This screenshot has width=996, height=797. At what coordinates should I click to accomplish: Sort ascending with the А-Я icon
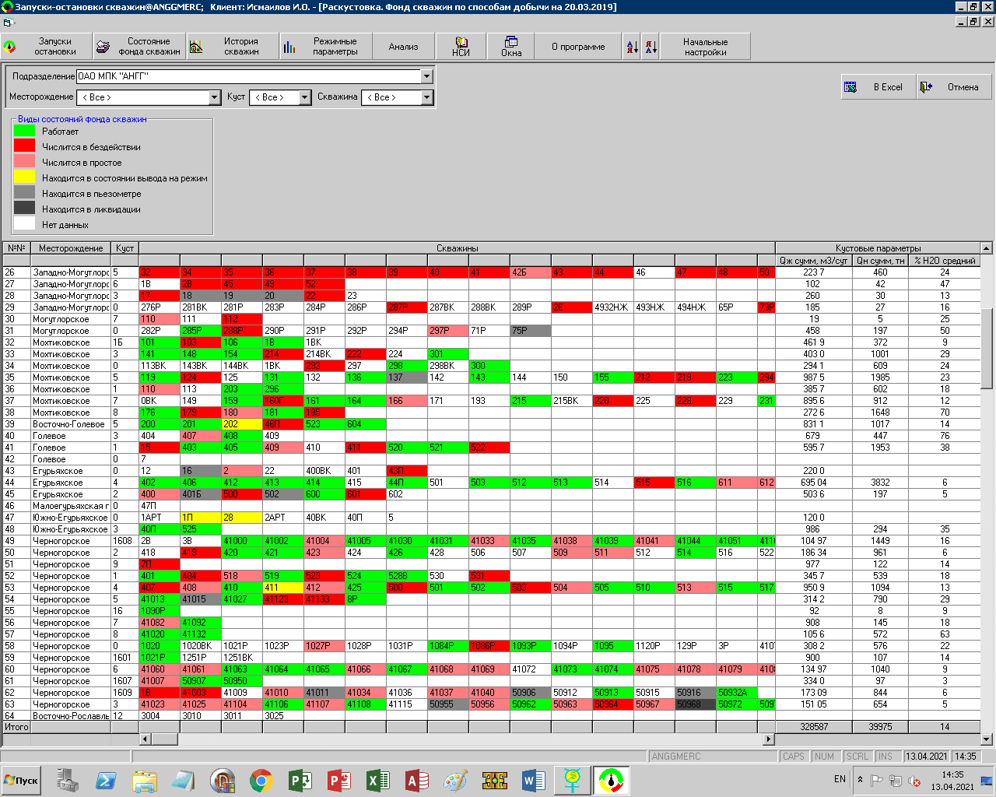633,47
